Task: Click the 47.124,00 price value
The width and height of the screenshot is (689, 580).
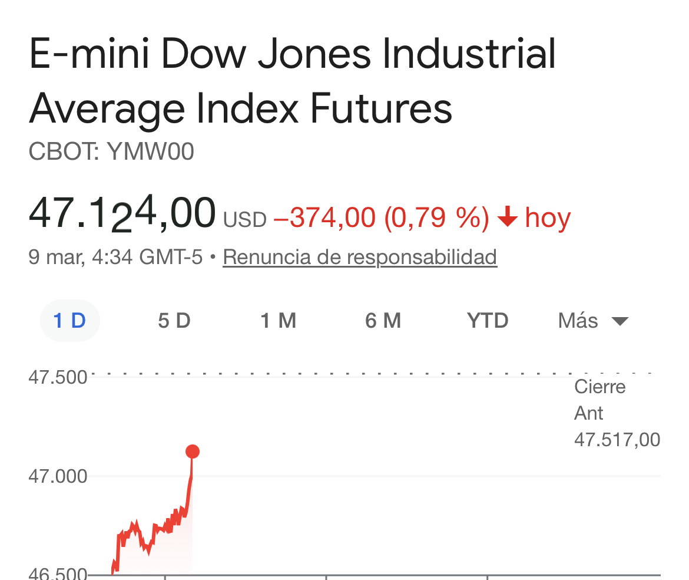Action: point(122,213)
